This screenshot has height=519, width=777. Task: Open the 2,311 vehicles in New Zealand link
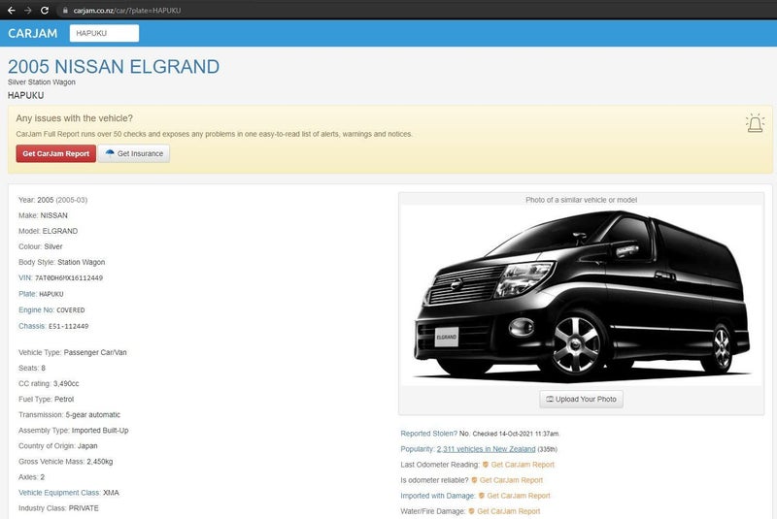click(487, 449)
